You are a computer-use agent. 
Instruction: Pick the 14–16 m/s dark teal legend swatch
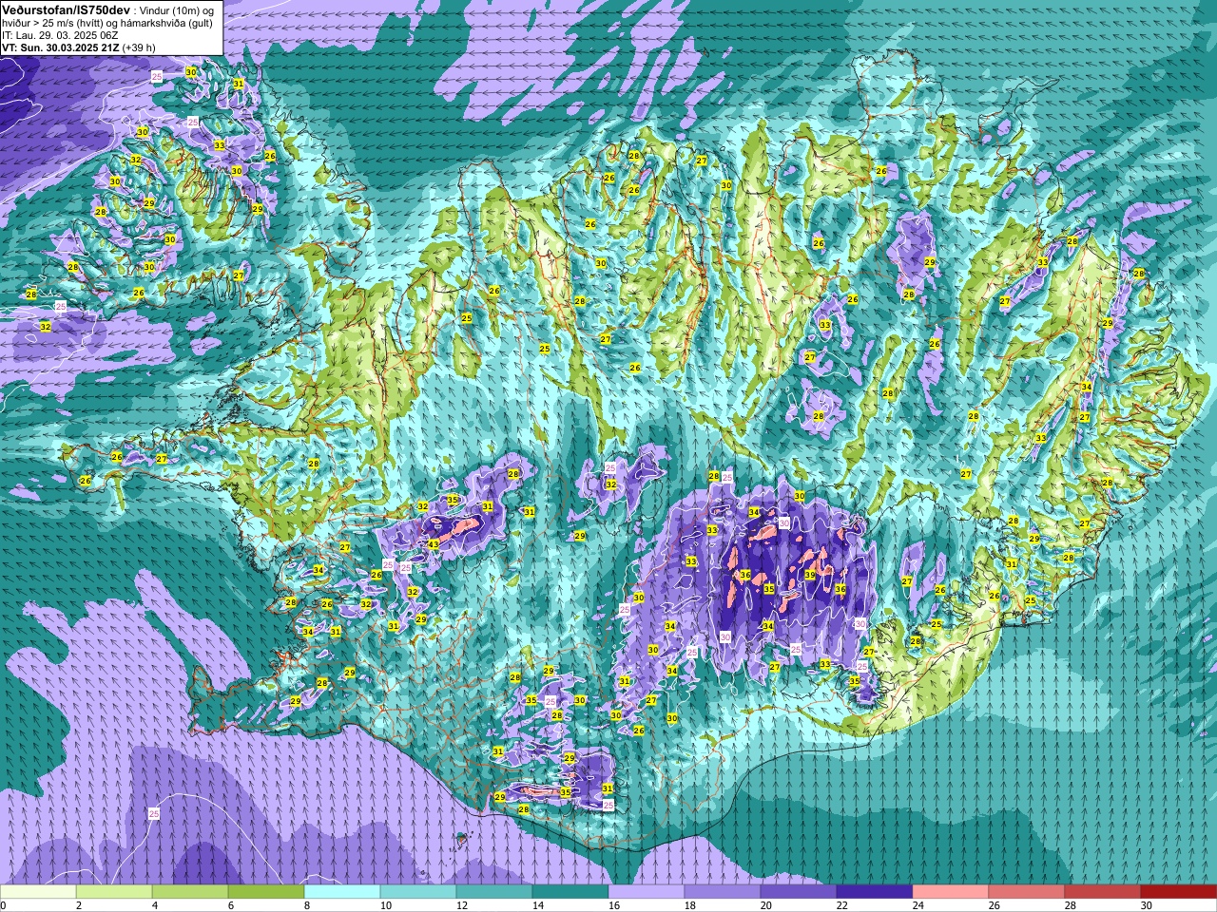pyautogui.click(x=570, y=892)
